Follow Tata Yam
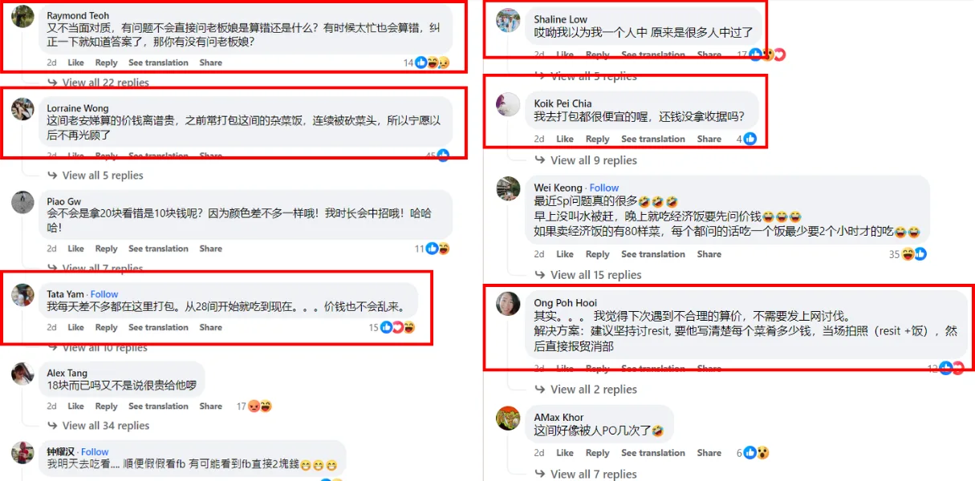This screenshot has width=975, height=481. tap(104, 294)
